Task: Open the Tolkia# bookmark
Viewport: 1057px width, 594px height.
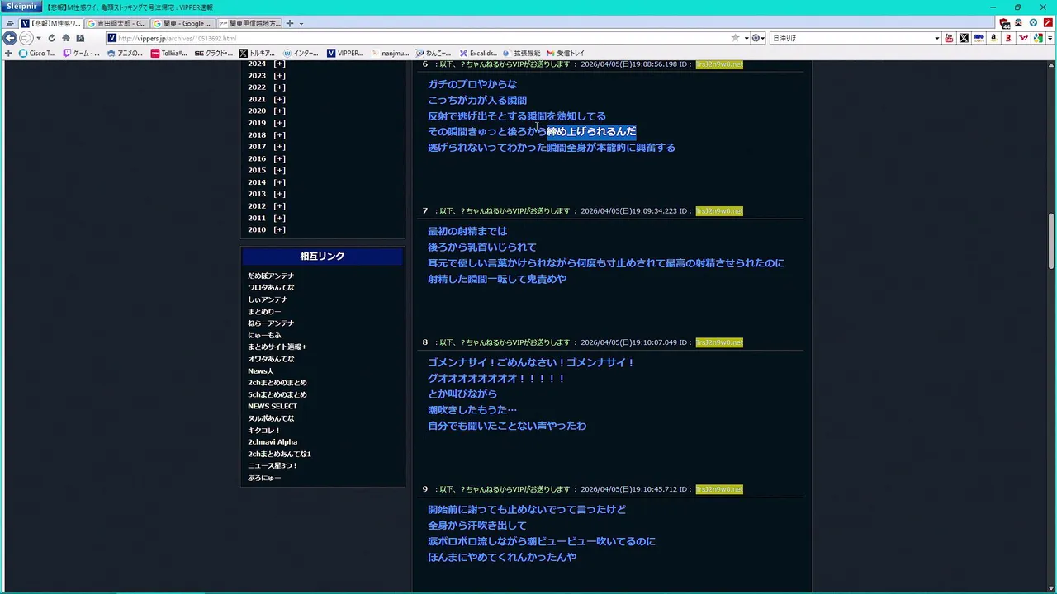Action: [169, 53]
